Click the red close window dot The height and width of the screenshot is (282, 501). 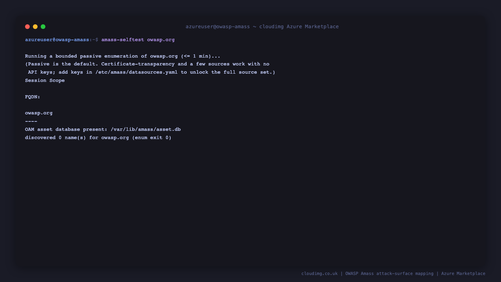(27, 27)
